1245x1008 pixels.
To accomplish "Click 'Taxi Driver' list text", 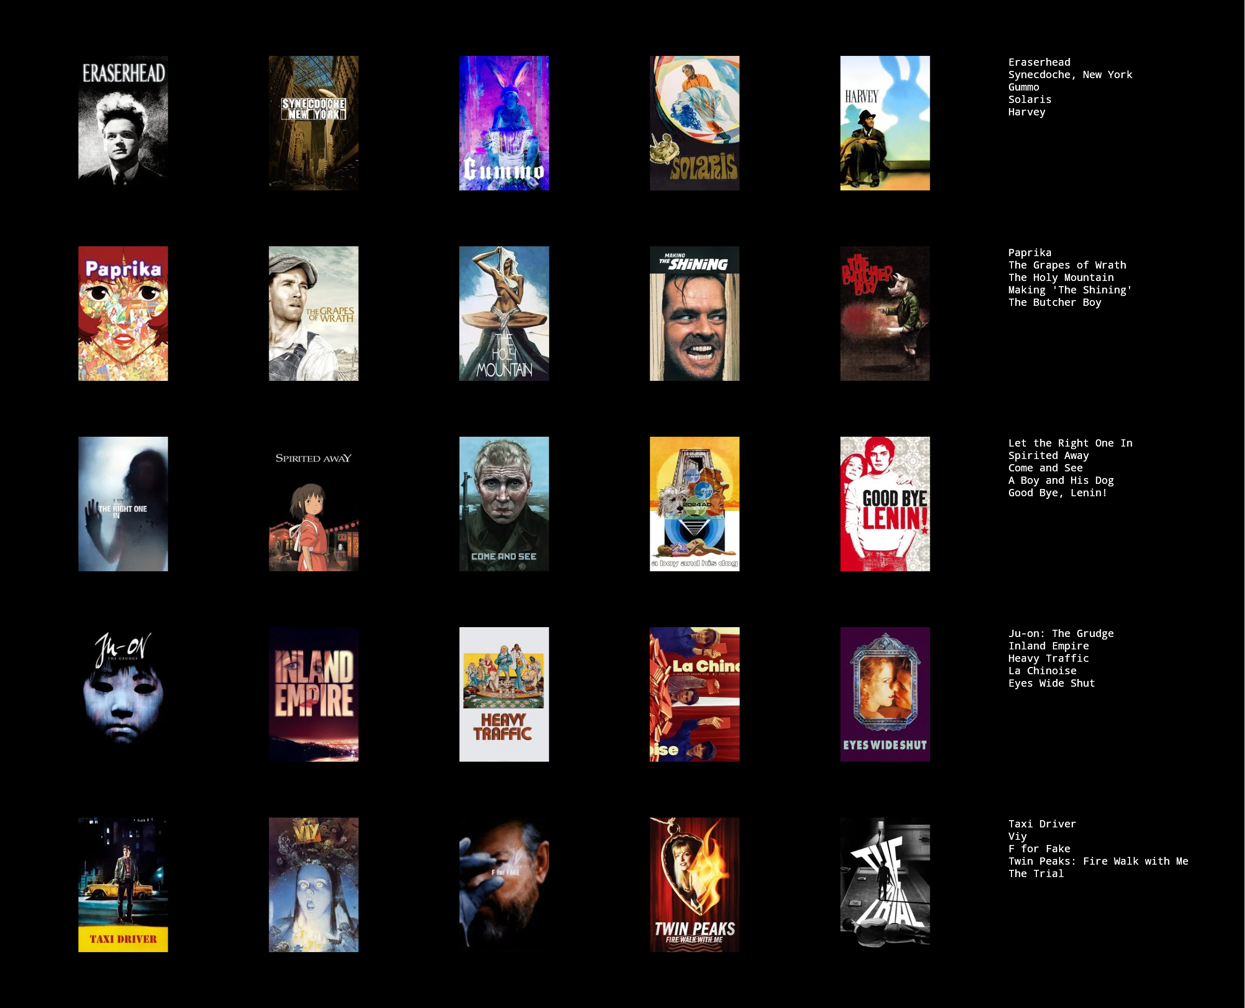I will [1042, 824].
